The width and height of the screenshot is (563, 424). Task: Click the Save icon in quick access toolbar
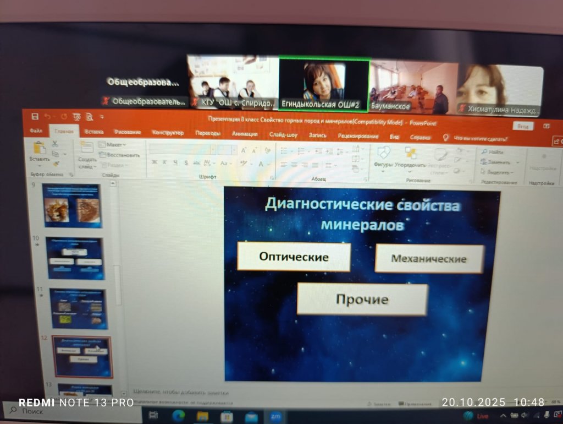[x=35, y=117]
